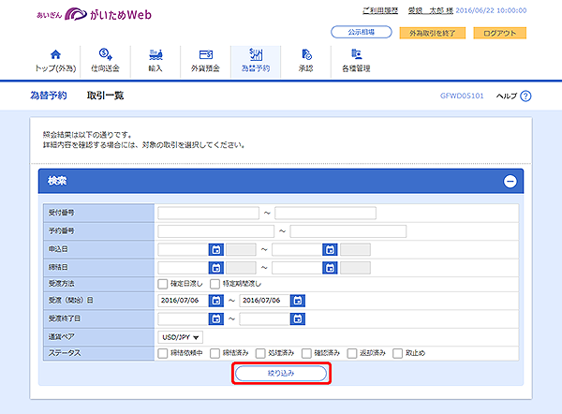
Task: Click the 絞り込み filter button
Action: click(x=281, y=374)
